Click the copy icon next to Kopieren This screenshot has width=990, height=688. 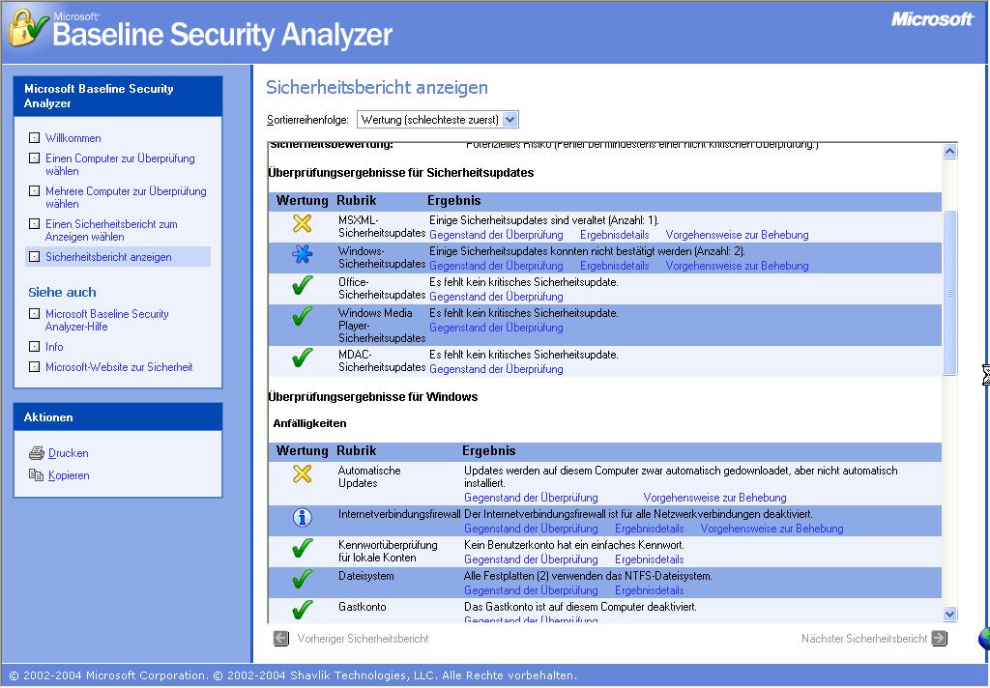click(x=36, y=474)
